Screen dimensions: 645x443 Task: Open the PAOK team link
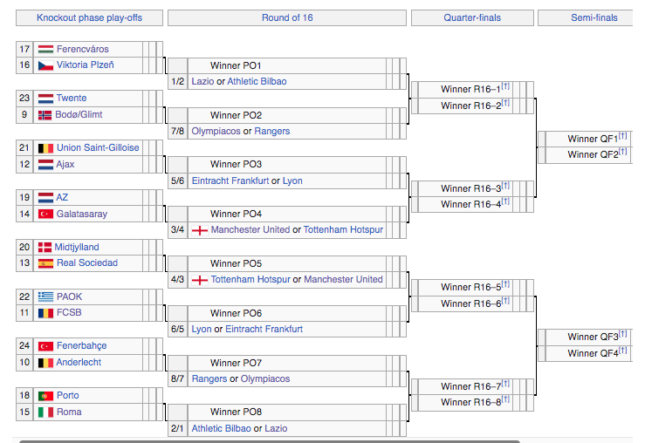(69, 296)
